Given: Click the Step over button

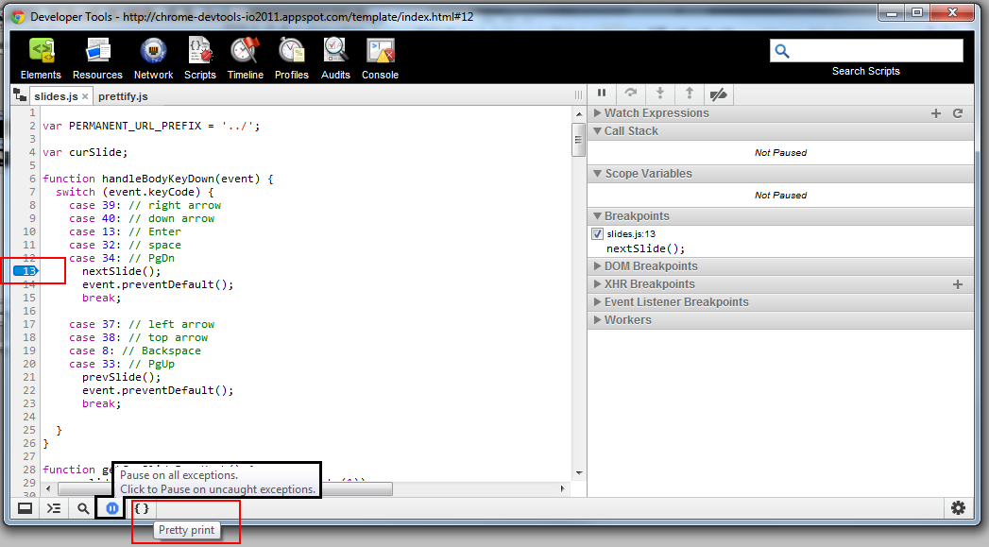Looking at the screenshot, I should [631, 94].
